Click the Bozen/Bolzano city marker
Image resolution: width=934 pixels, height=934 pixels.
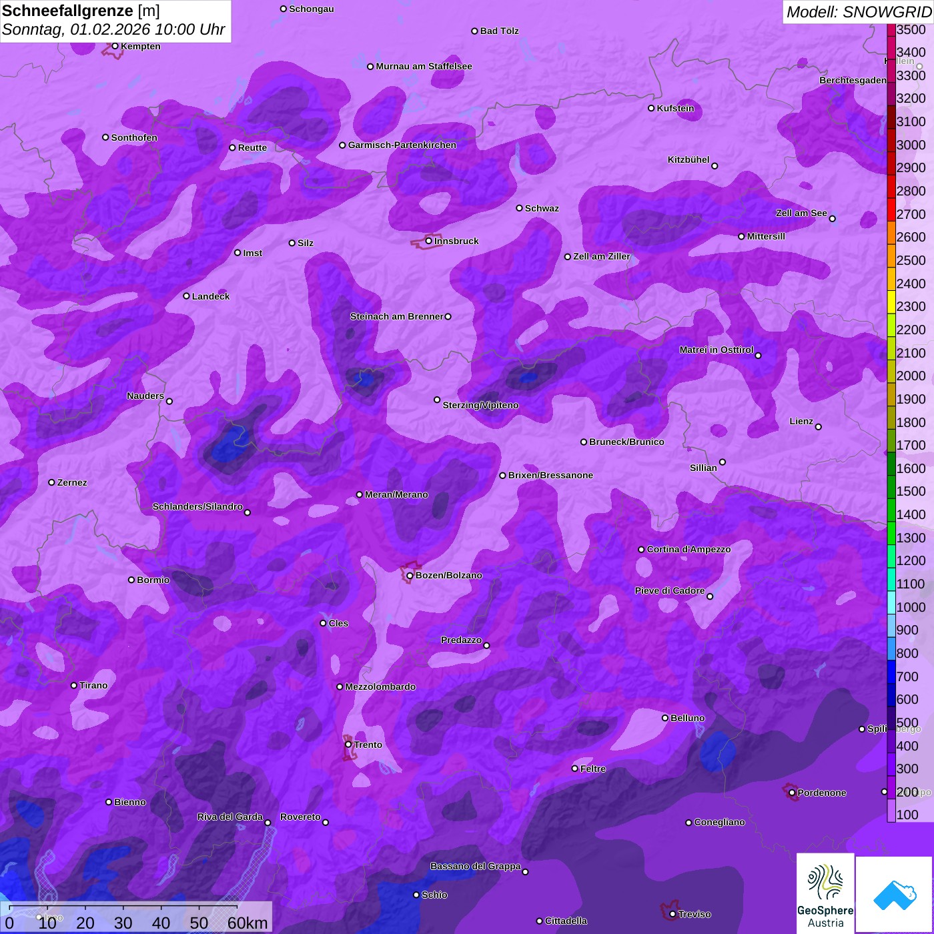coord(410,575)
